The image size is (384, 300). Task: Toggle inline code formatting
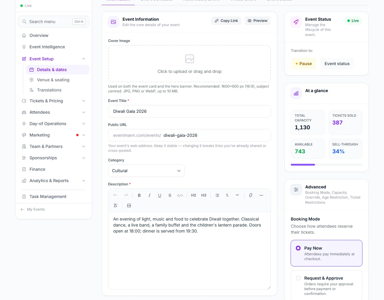click(180, 195)
